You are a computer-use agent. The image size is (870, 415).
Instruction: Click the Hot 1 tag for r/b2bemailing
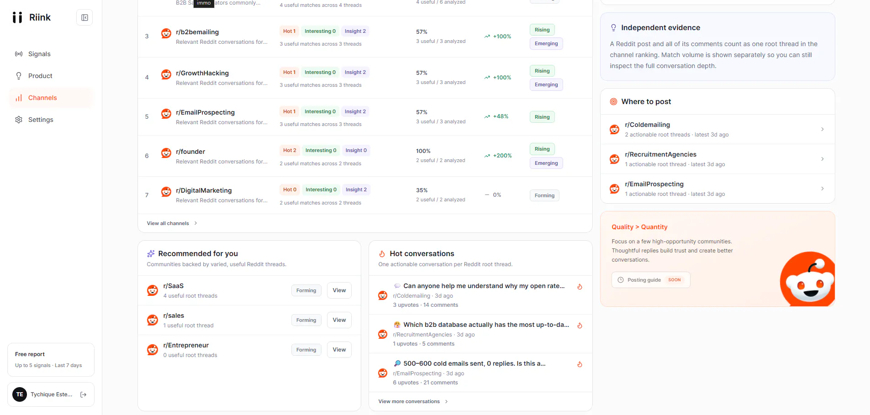[289, 31]
